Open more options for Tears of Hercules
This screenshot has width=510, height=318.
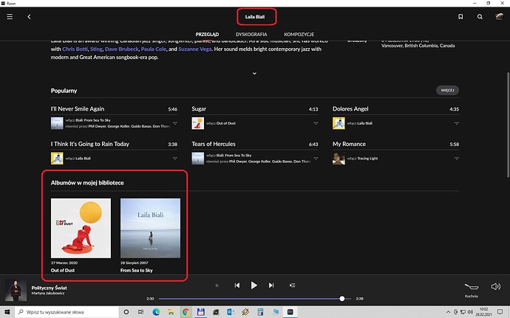[316, 158]
